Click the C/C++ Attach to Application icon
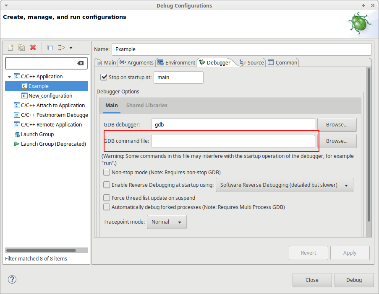Viewport: 379px width, 294px height. pyautogui.click(x=17, y=106)
